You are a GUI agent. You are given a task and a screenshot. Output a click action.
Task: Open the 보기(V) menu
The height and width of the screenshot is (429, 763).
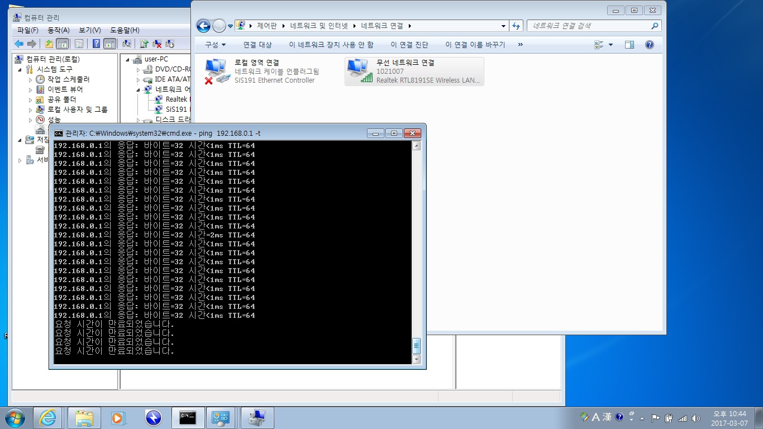tap(89, 30)
